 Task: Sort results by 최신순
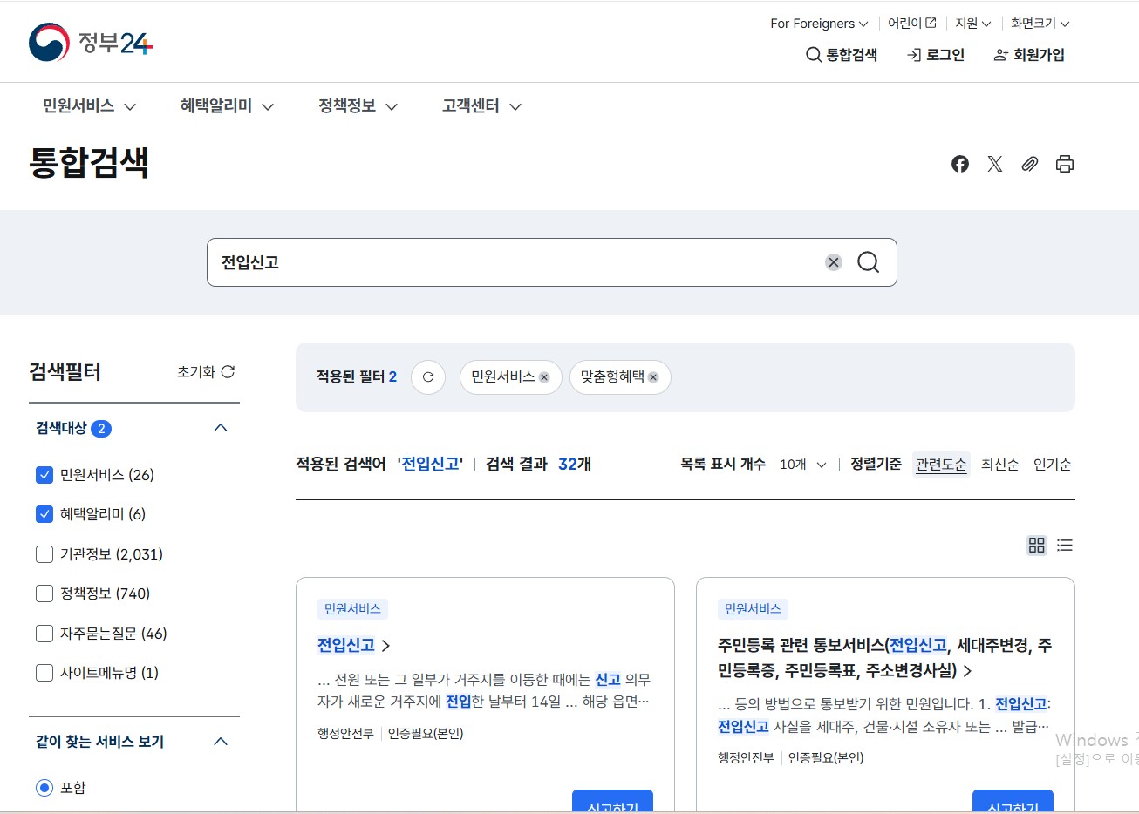click(999, 465)
